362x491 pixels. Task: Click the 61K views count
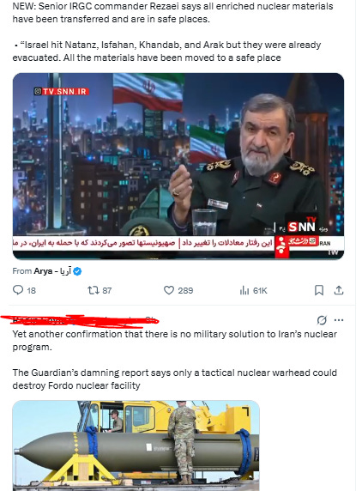point(260,291)
